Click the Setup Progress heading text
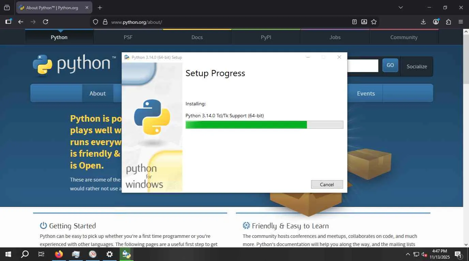The width and height of the screenshot is (469, 261). tap(215, 73)
